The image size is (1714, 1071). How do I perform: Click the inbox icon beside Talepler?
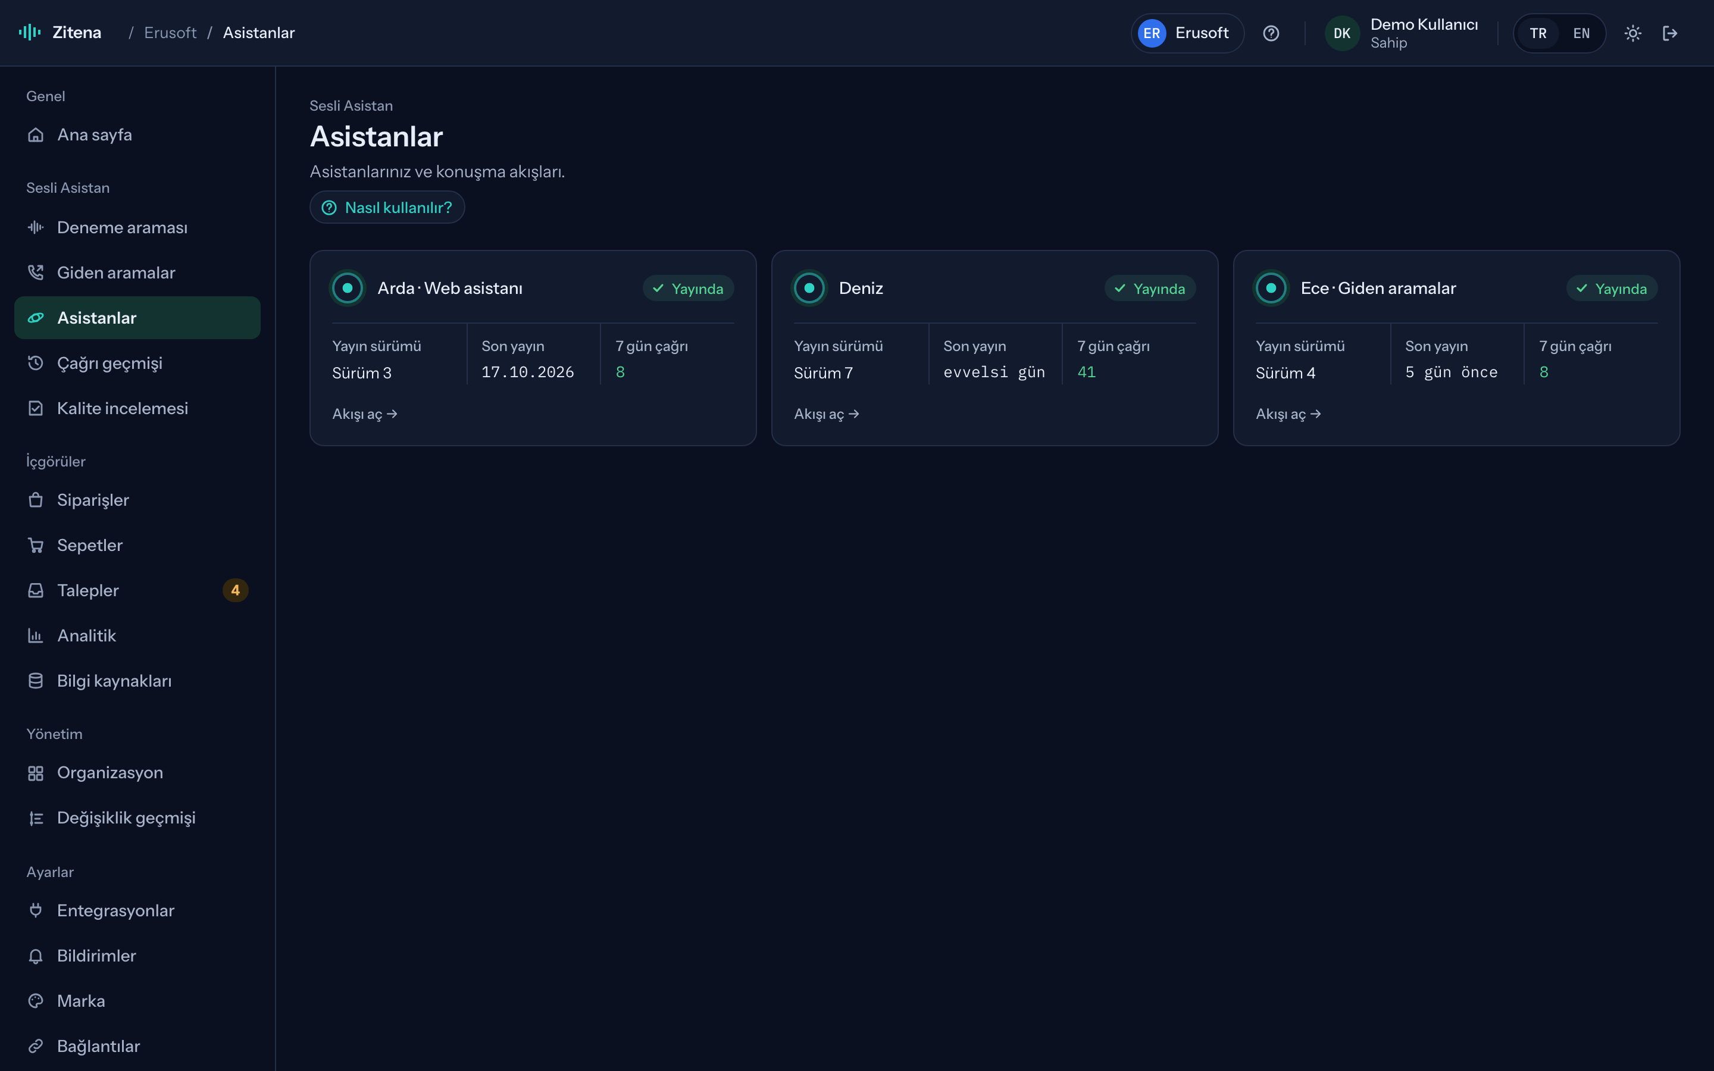(x=36, y=591)
